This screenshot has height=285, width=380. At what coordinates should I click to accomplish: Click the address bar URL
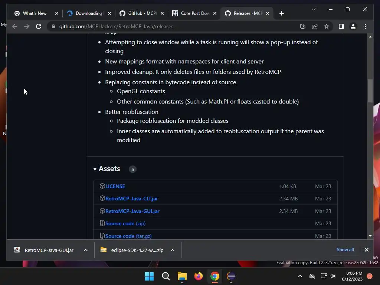pyautogui.click(x=116, y=26)
